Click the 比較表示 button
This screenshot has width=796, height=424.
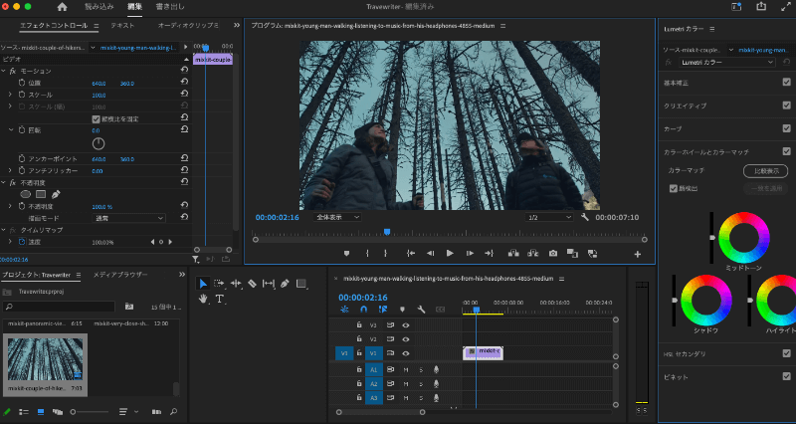pos(763,171)
